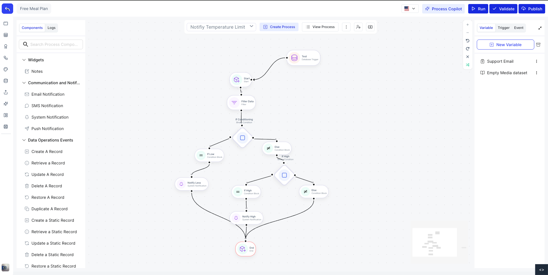Open the color palette icon in sidebar

6,69
